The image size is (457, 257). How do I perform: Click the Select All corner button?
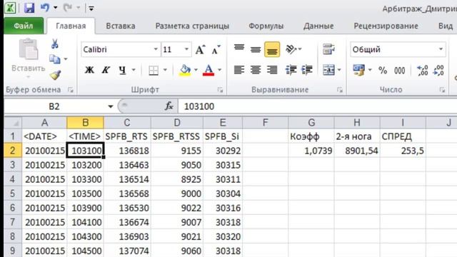point(13,123)
